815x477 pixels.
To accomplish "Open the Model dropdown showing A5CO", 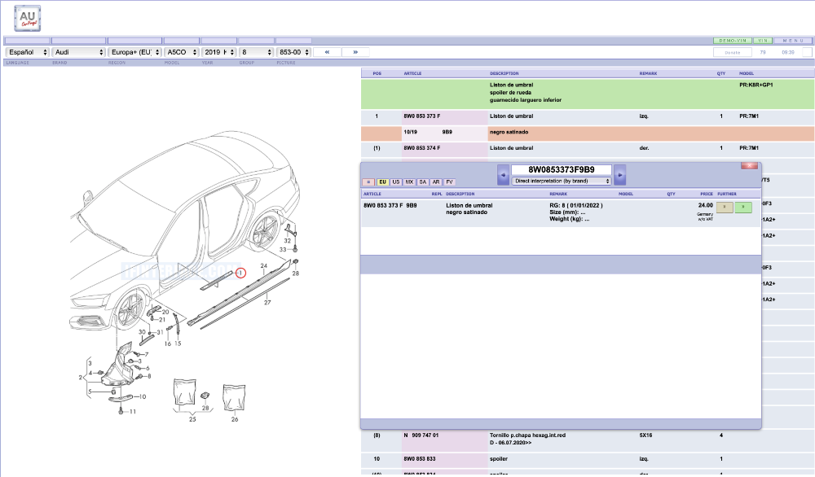I will [x=182, y=52].
